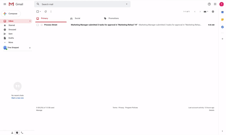Switch to the Primary tab
The width and height of the screenshot is (226, 135).
(51, 19)
